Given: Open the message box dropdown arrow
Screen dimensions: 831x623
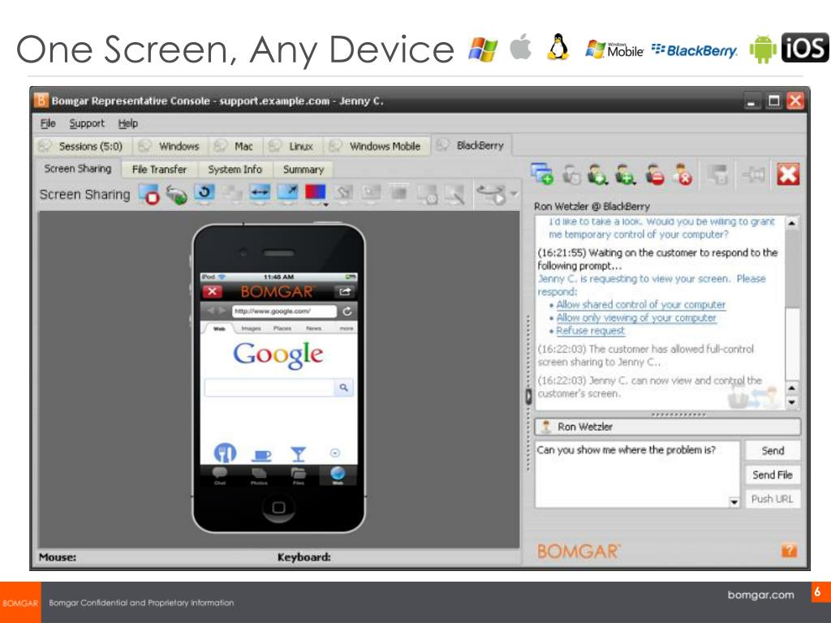Looking at the screenshot, I should point(734,501).
